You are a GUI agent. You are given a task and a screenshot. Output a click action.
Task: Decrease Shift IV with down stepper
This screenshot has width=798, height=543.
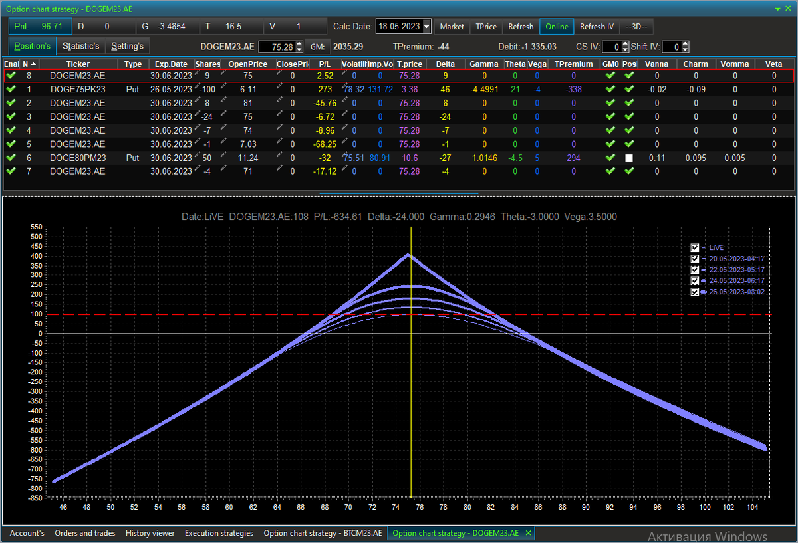(x=686, y=51)
